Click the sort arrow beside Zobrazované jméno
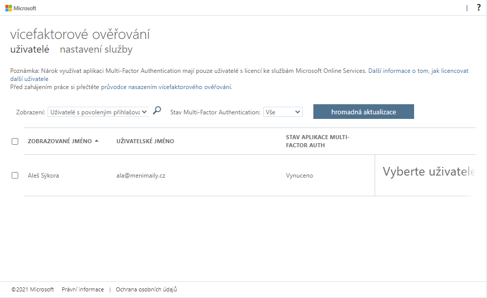487x298 pixels. pyautogui.click(x=97, y=141)
